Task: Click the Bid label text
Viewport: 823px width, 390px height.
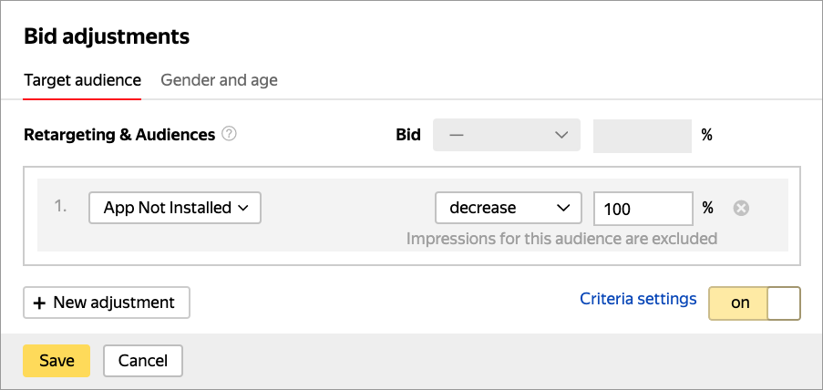Action: pyautogui.click(x=408, y=135)
